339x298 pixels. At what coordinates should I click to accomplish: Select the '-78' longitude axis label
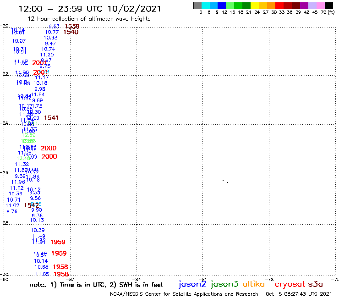tap(269, 280)
